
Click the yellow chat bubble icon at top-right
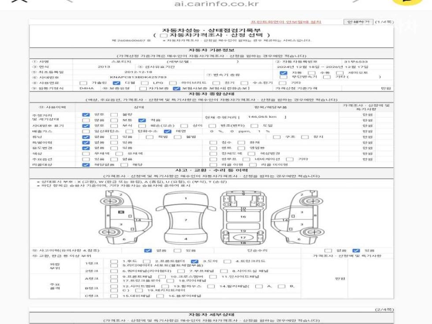pyautogui.click(x=408, y=1)
